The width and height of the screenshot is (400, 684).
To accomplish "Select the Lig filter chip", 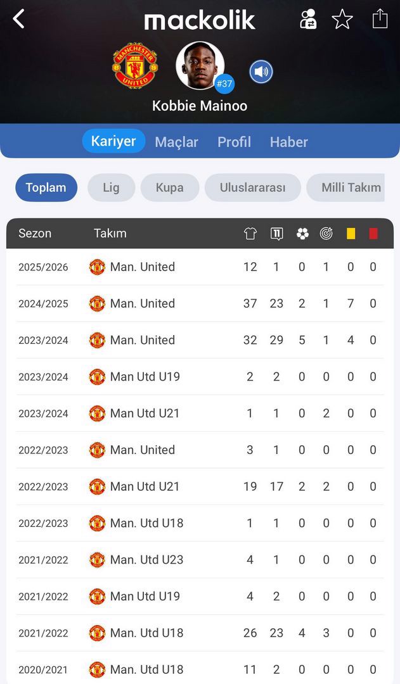I will pos(111,187).
